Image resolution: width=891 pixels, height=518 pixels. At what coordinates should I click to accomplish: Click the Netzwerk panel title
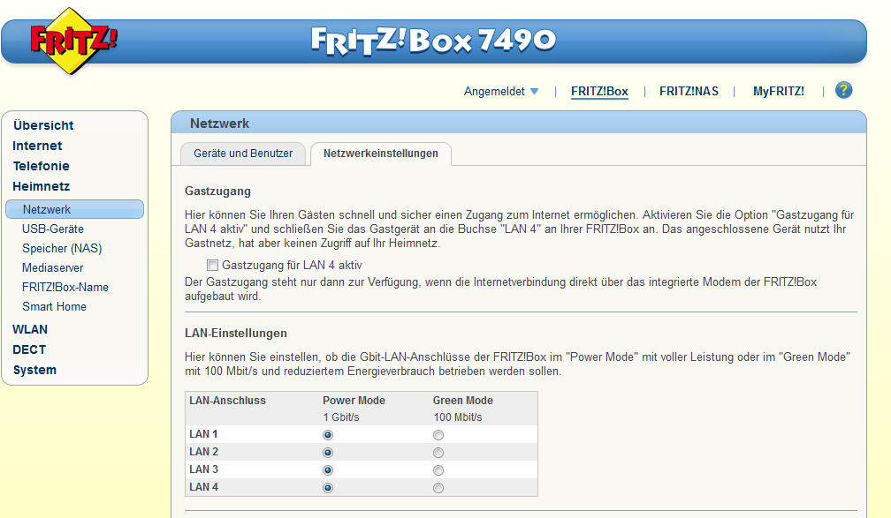(x=219, y=124)
